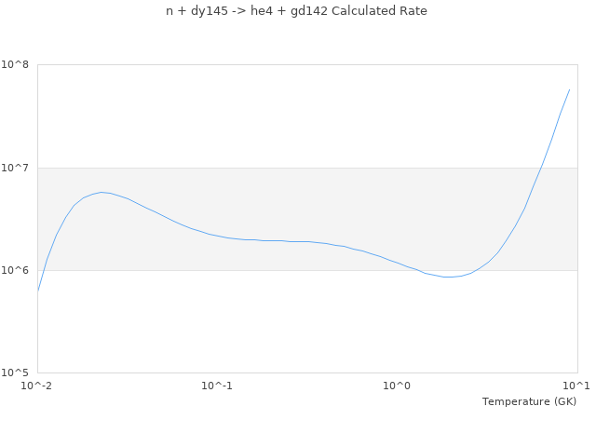Click the 10^0 x-axis tick label
The height and width of the screenshot is (447, 596).
click(x=398, y=386)
